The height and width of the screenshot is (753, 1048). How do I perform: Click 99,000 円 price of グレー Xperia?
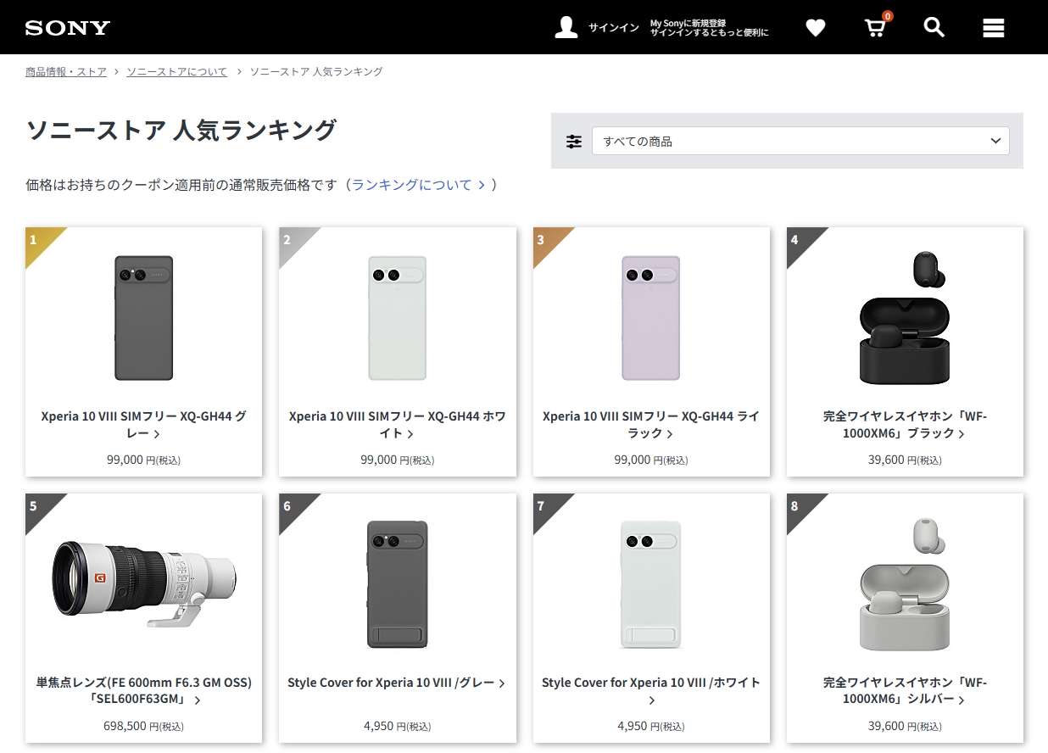(143, 460)
